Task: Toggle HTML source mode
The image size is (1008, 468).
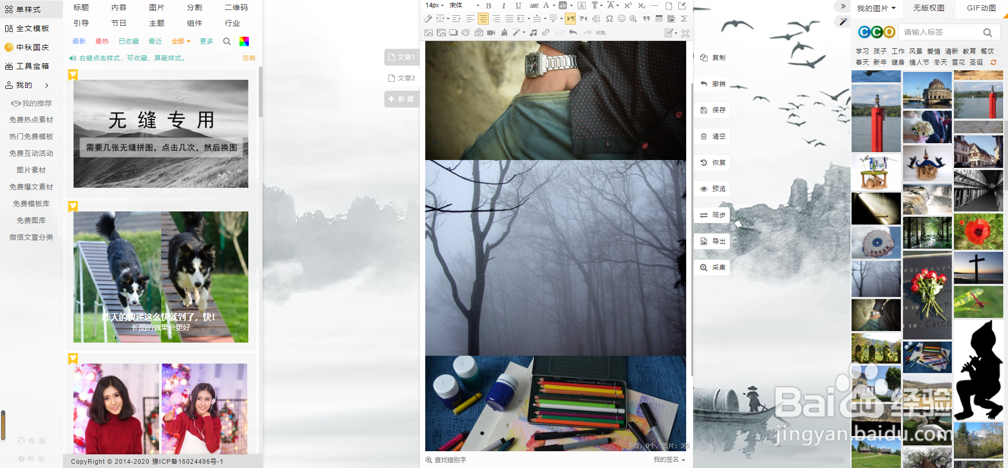Action: [601, 33]
